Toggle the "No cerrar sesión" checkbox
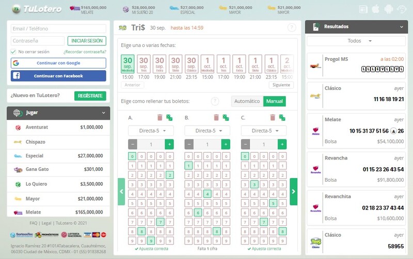 [13, 52]
